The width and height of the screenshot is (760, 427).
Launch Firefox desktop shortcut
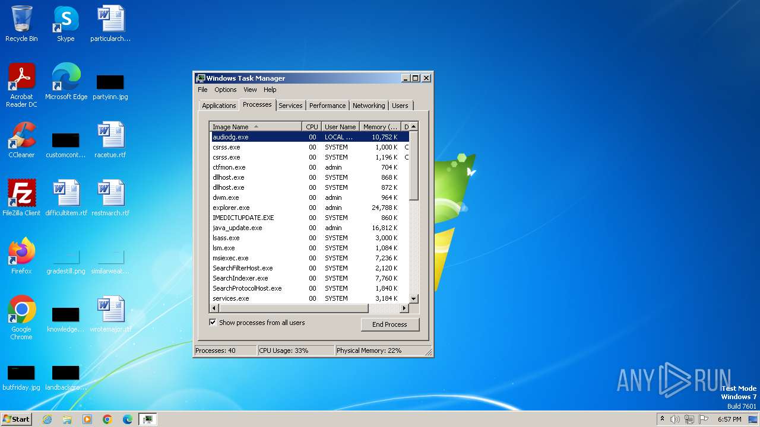(21, 256)
